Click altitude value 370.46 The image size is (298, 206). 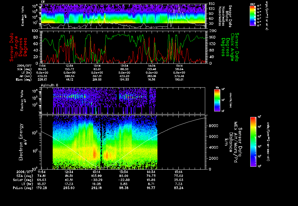click(x=179, y=76)
